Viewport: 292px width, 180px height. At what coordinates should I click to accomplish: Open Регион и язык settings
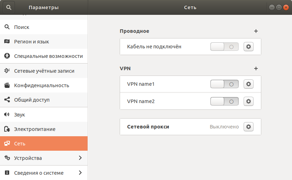click(31, 42)
